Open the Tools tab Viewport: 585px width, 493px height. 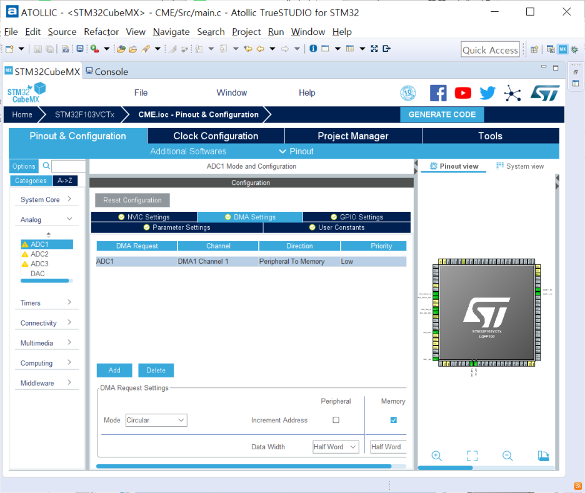(x=490, y=136)
